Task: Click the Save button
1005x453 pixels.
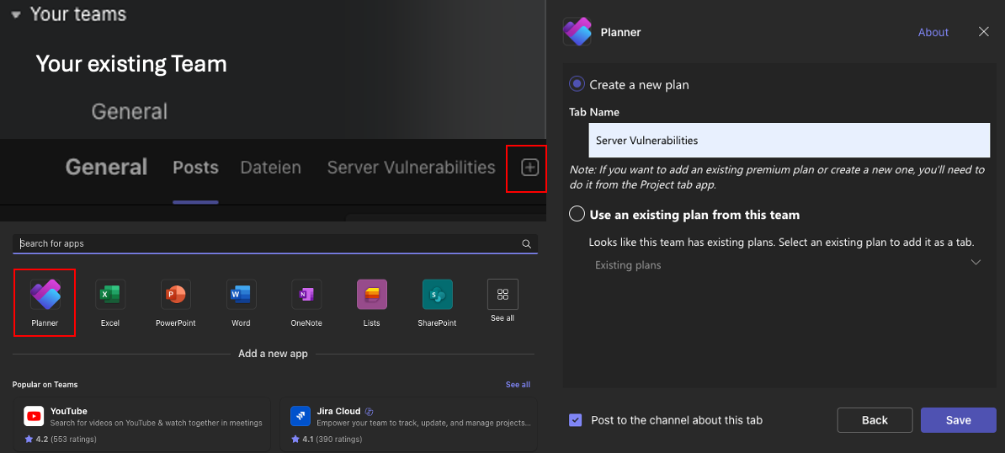Action: pos(958,420)
